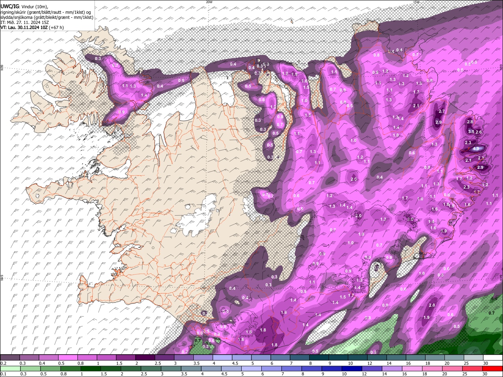Select the dark grey-purple 0.2 swatch in the snow legend
Screen dimensions: 503x377
10,358
